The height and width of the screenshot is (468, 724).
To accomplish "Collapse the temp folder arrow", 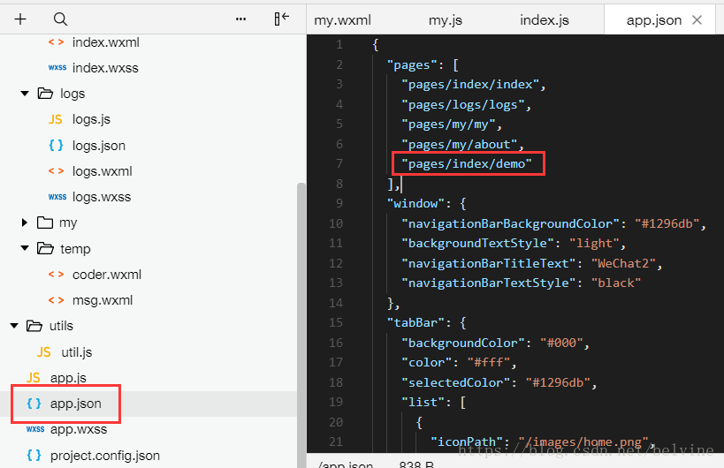I will 25,248.
